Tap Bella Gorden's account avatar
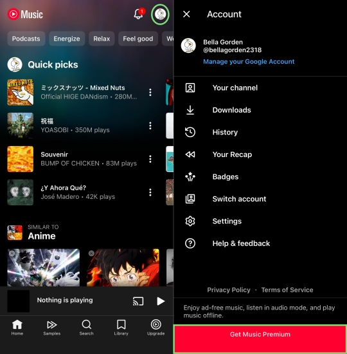The image size is (347, 354). 188,46
